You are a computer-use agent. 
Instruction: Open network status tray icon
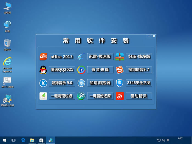tap(159, 140)
